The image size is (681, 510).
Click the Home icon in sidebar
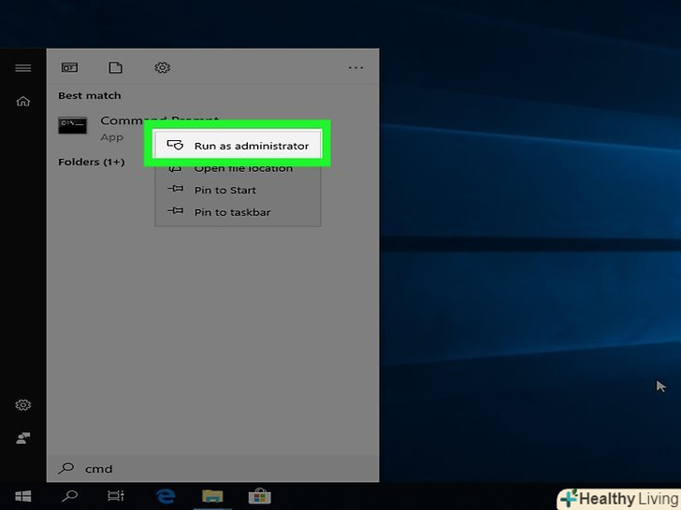click(23, 102)
